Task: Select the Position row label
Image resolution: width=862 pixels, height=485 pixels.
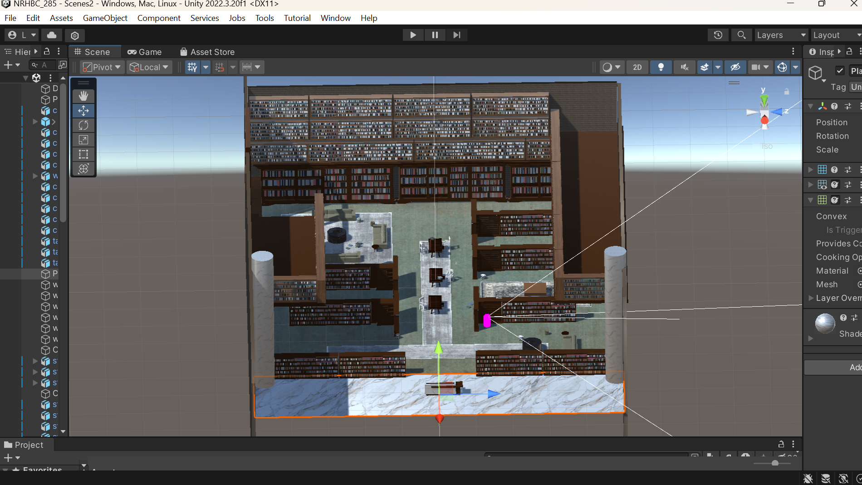Action: tap(832, 122)
